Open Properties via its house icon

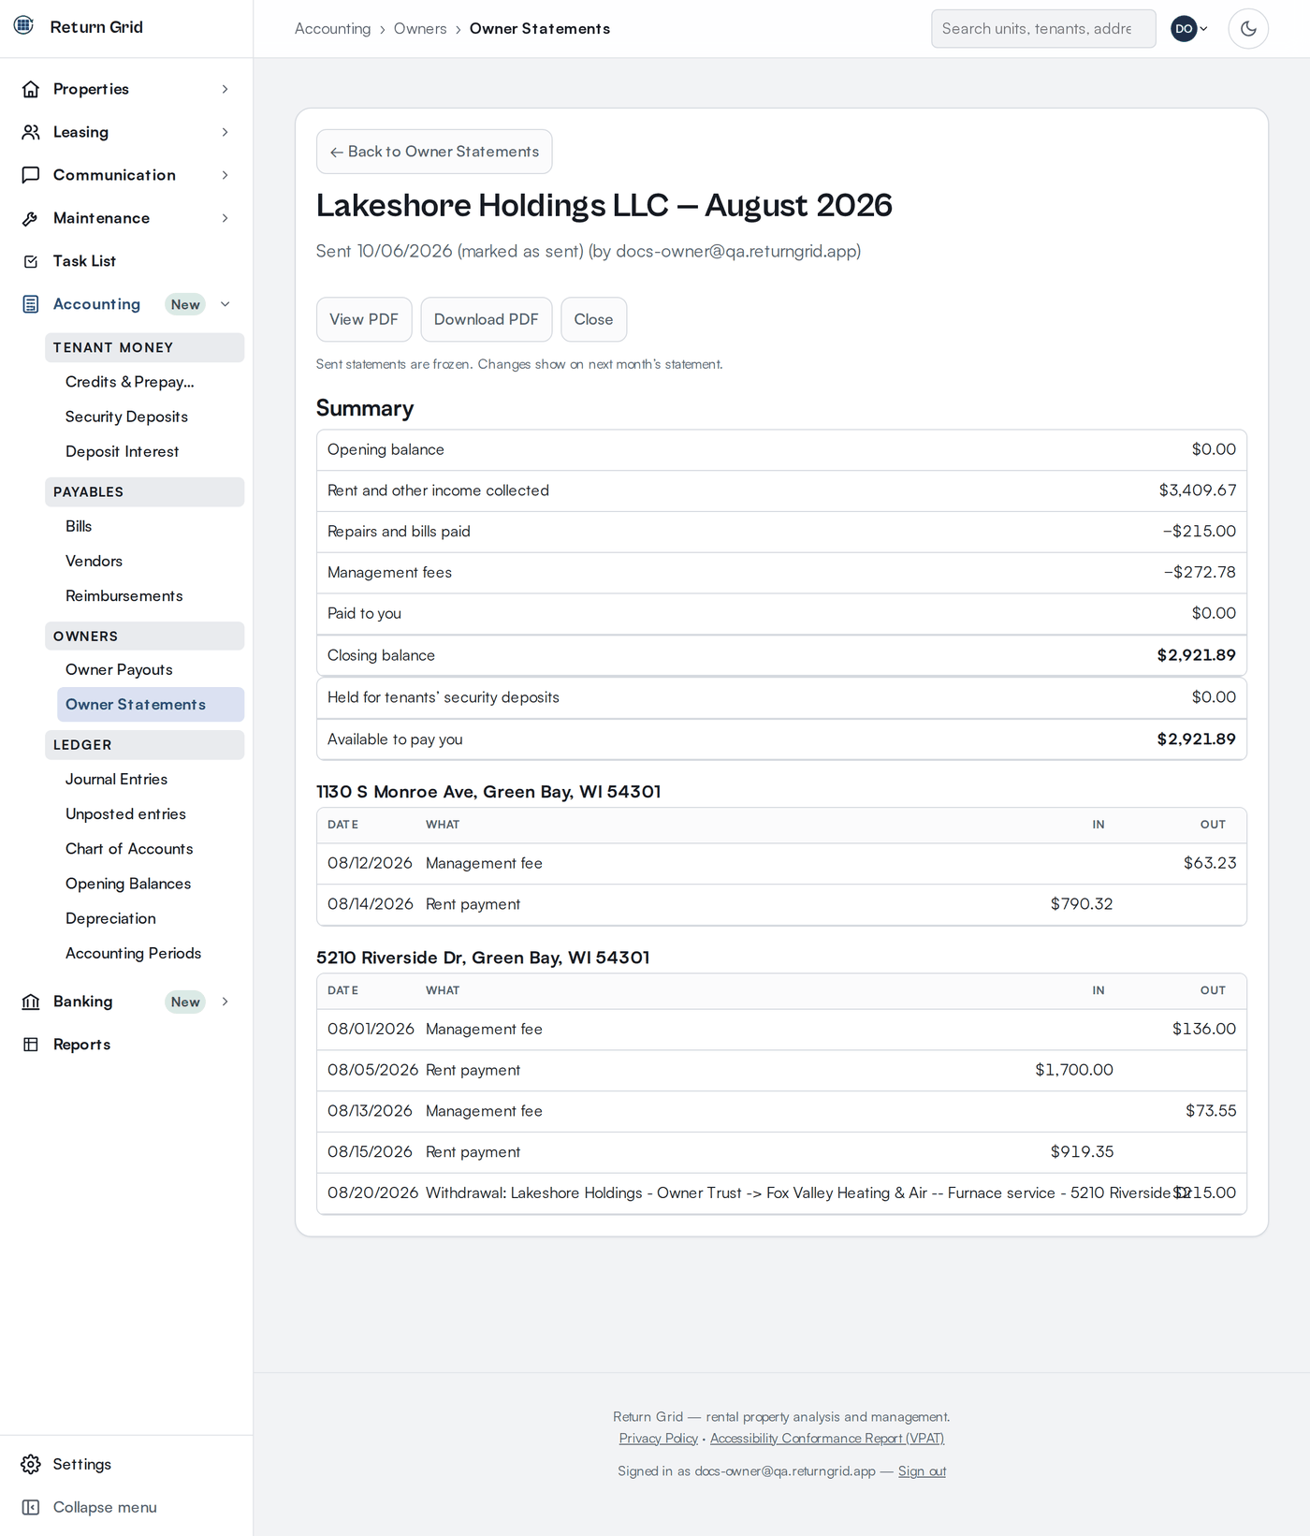(31, 89)
